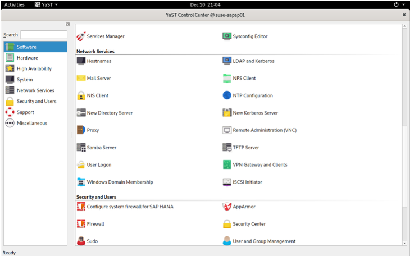Click the NTP Configuration icon
Image resolution: width=410 pixels, height=256 pixels.
pos(227,95)
